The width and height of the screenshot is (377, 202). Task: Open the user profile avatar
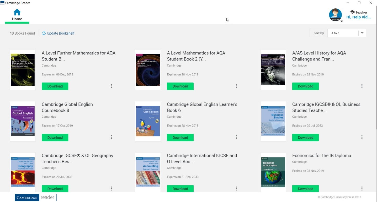point(335,15)
